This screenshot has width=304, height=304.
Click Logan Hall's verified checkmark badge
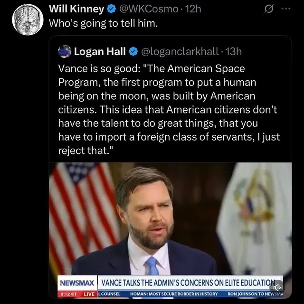point(133,52)
